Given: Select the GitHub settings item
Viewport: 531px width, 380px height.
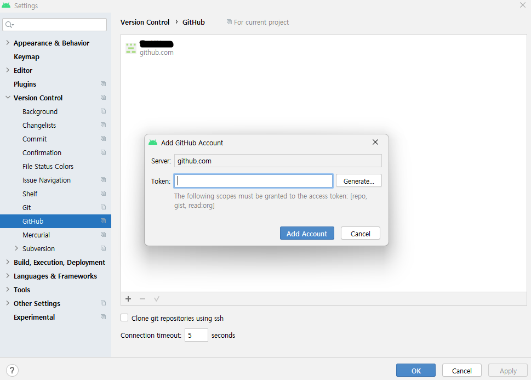Looking at the screenshot, I should pyautogui.click(x=55, y=221).
